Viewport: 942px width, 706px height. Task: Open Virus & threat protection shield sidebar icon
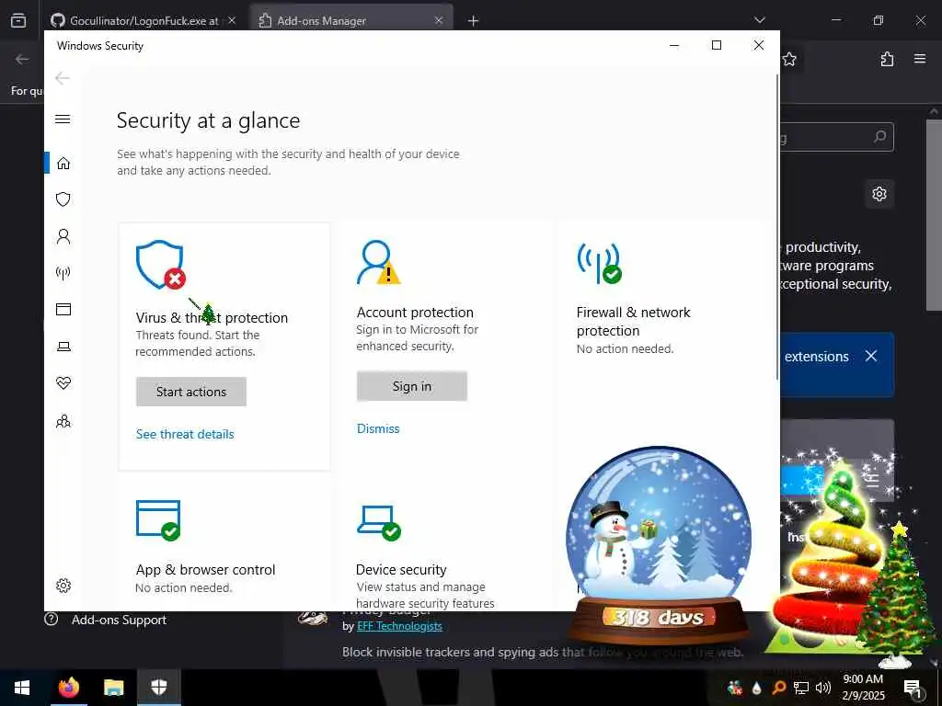(63, 199)
